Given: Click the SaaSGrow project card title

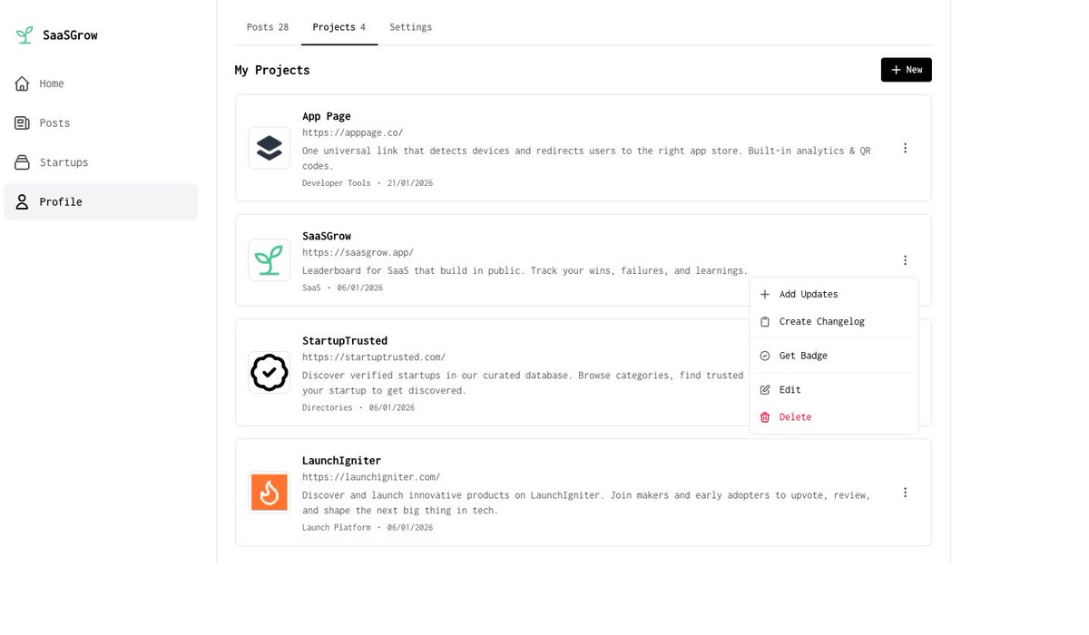Looking at the screenshot, I should point(327,236).
